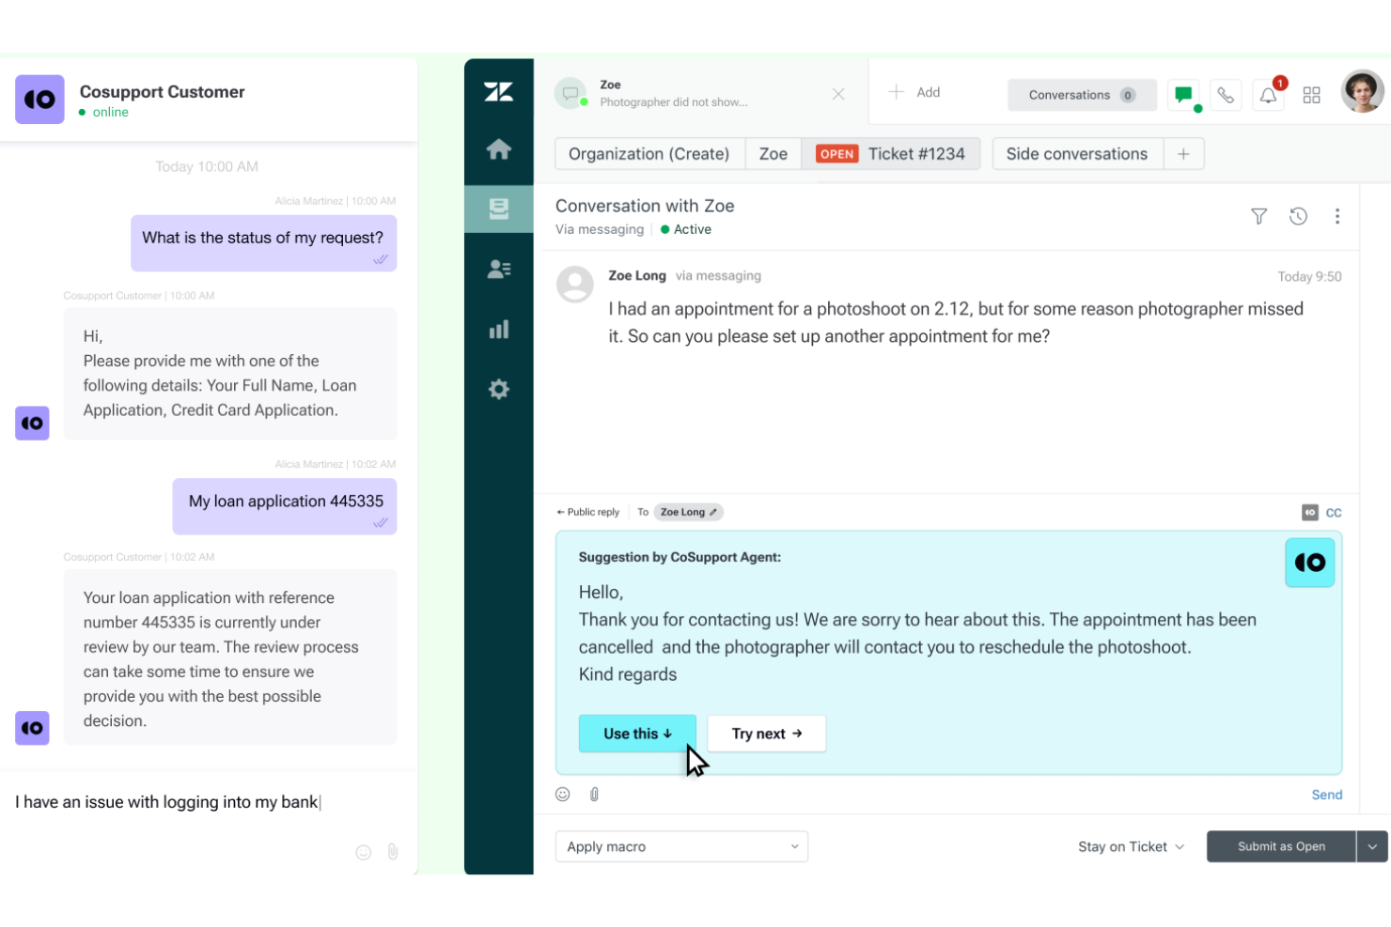Edit the Zoe Long recipient chip
The image size is (1391, 927).
pyautogui.click(x=688, y=512)
